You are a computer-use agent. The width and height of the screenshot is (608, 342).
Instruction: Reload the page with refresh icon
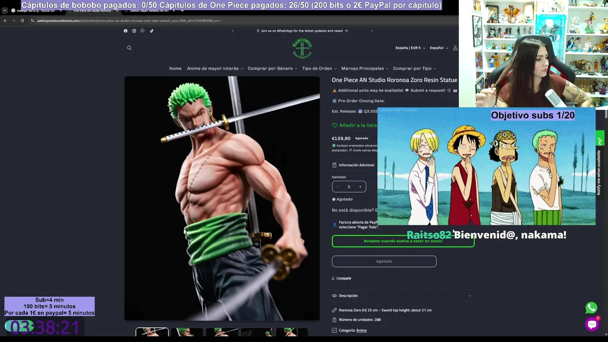pos(22,20)
